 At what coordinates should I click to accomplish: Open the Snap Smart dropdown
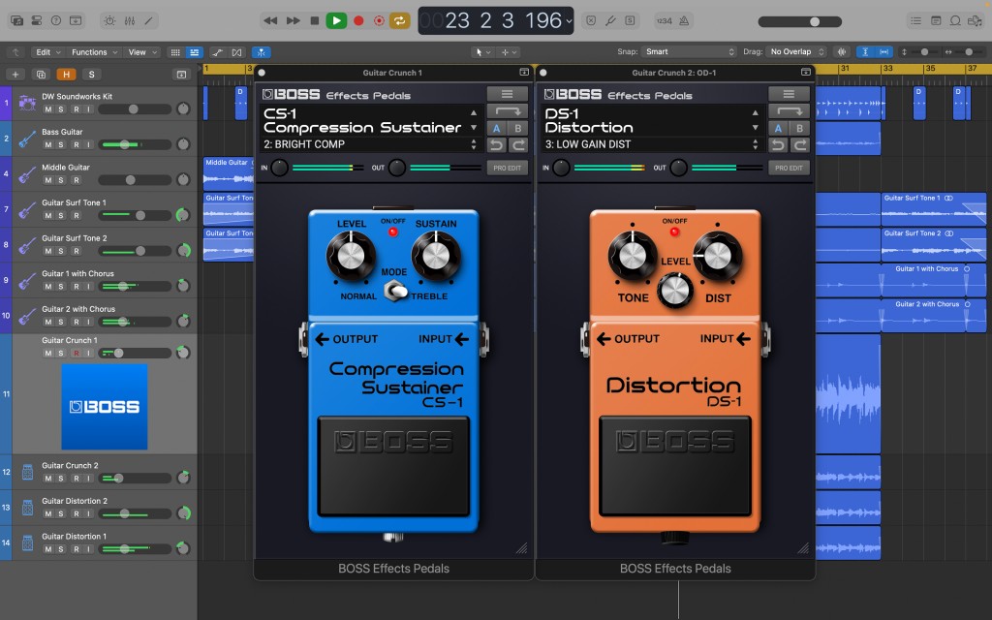pyautogui.click(x=690, y=52)
